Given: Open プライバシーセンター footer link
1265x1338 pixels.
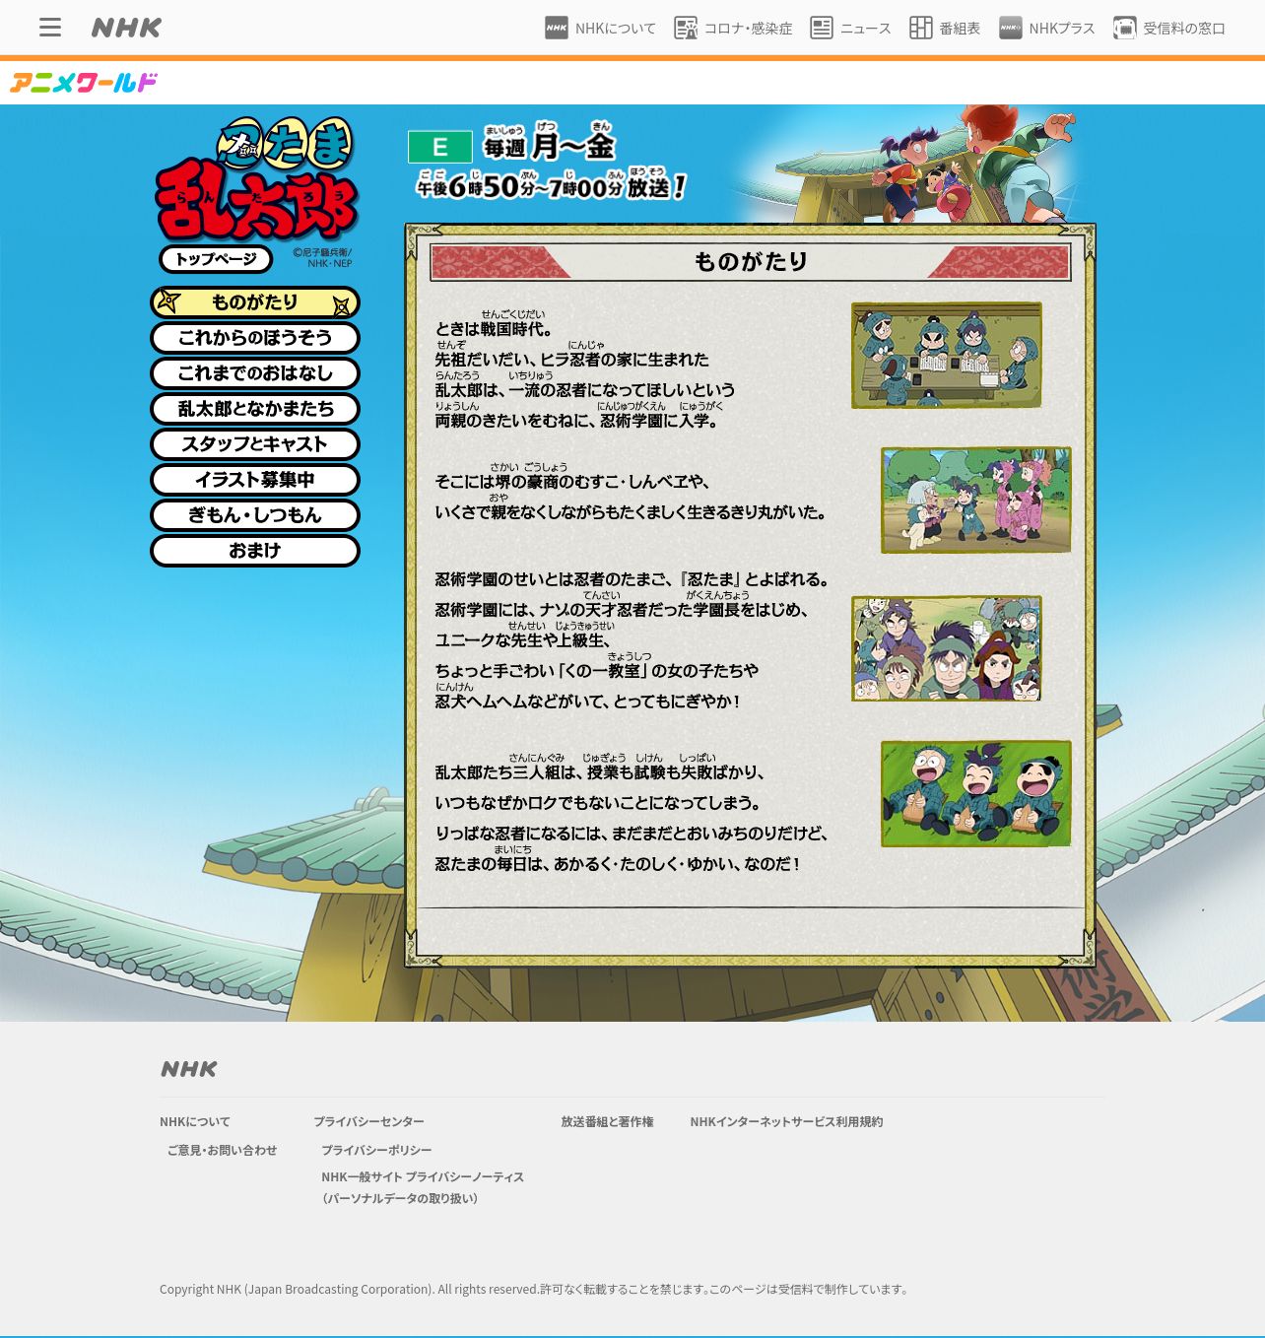Looking at the screenshot, I should click(368, 1121).
